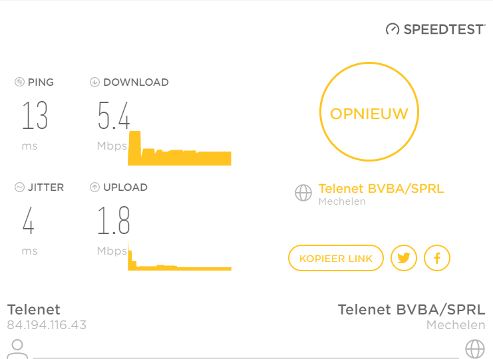The image size is (493, 359).
Task: Click the 1.8 Mbps upload value
Action: click(x=114, y=220)
